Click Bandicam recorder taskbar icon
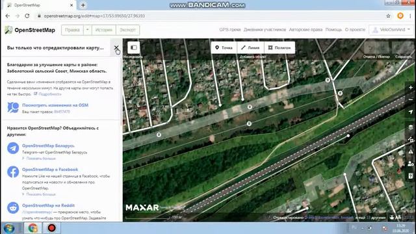This screenshot has height=234, width=416. (x=52, y=228)
